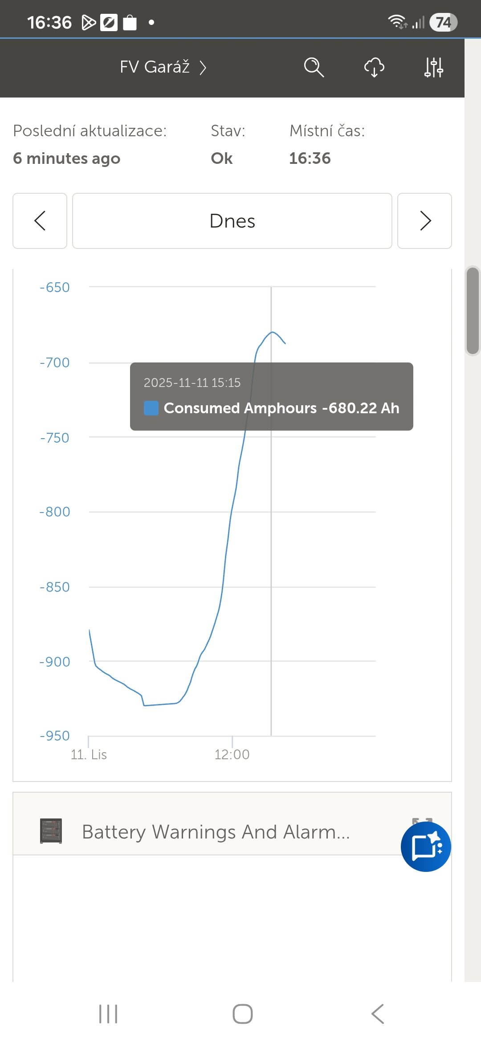481x1042 pixels.
Task: Click the 12:00 mark on chart axis
Action: pyautogui.click(x=232, y=754)
